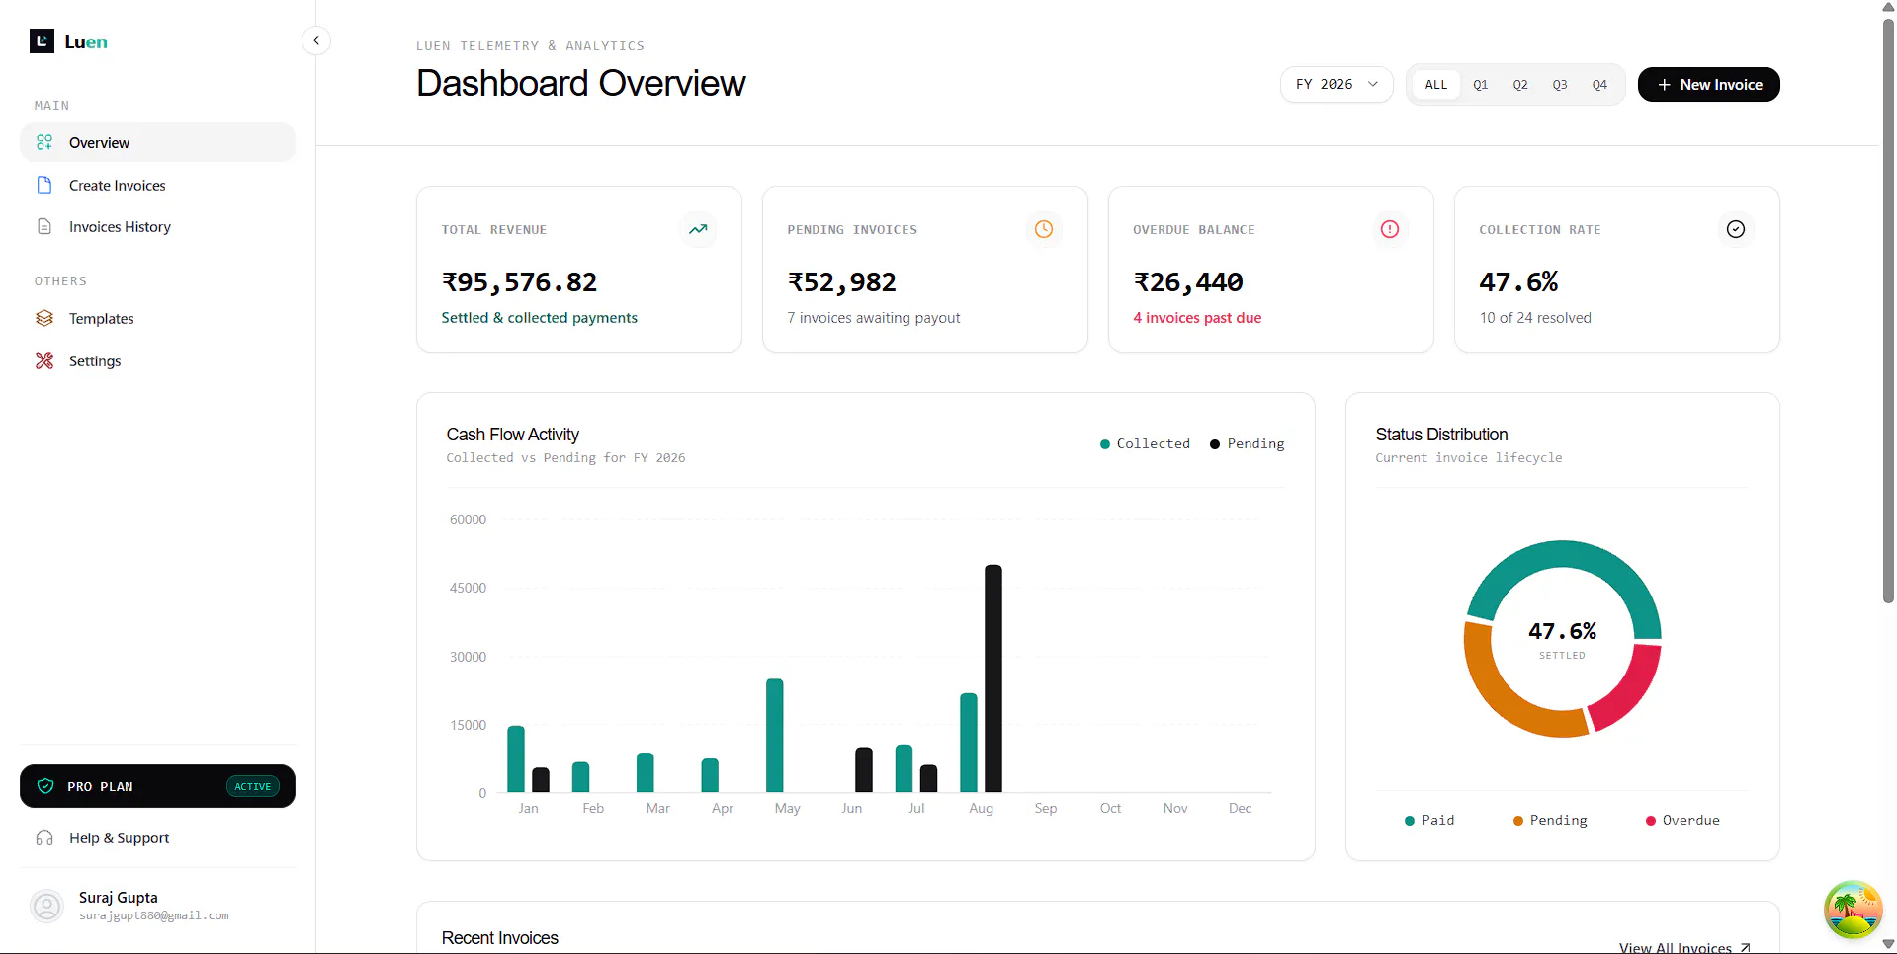Click the Help & Support headset icon
This screenshot has width=1897, height=954.
(44, 837)
